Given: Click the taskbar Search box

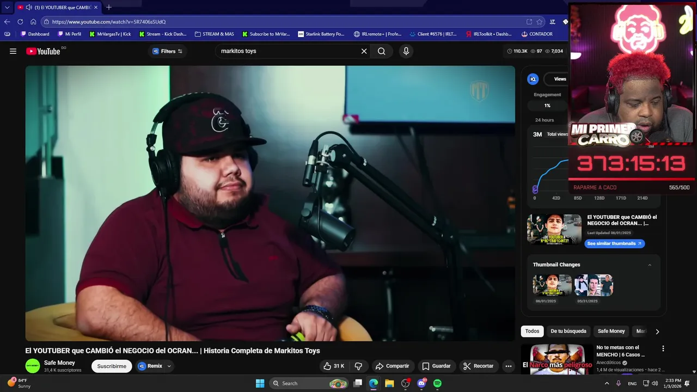Looking at the screenshot, I should (x=309, y=383).
